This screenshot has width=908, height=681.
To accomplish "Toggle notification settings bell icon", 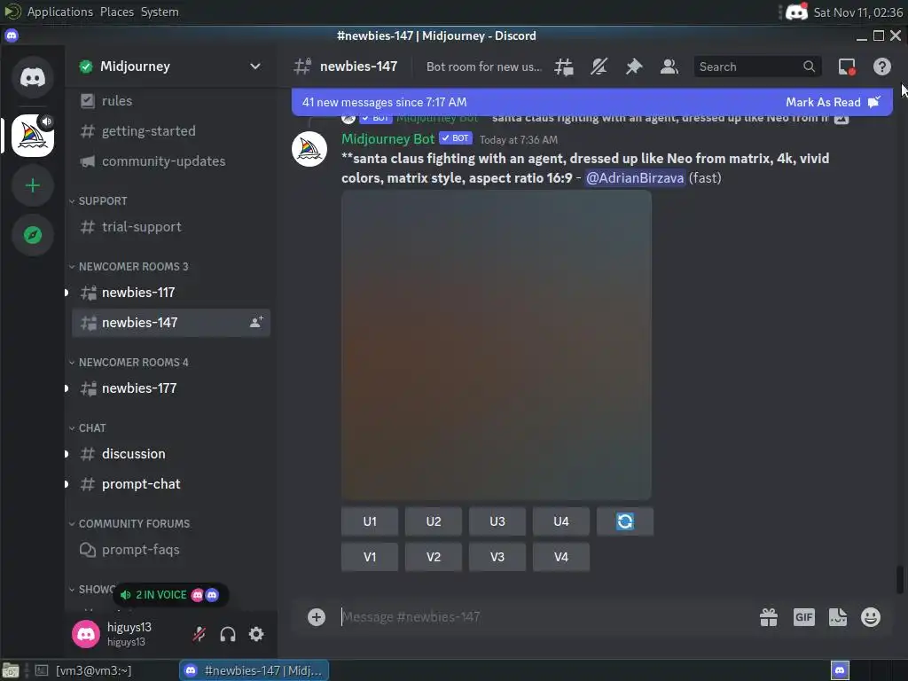I will (599, 67).
